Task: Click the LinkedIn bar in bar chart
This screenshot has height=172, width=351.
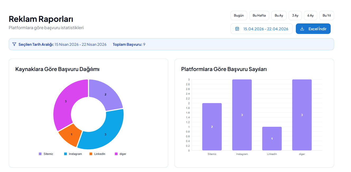Action: click(272, 139)
